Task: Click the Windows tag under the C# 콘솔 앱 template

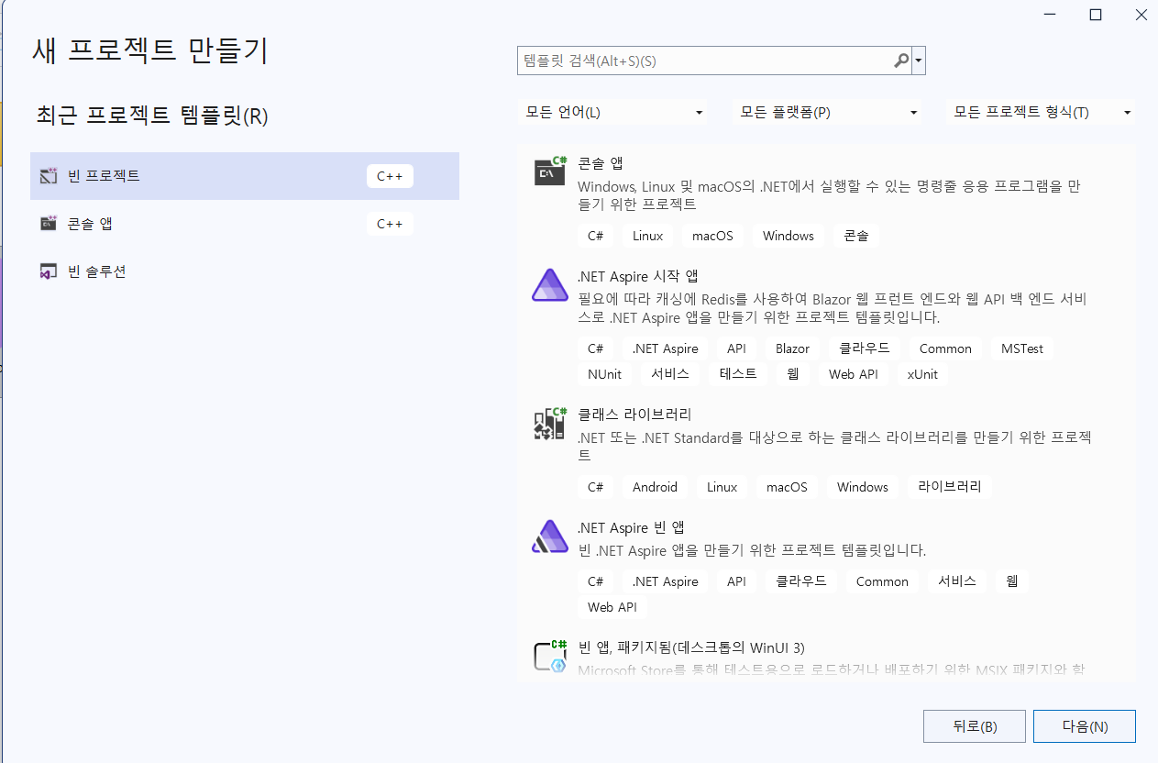Action: point(789,236)
